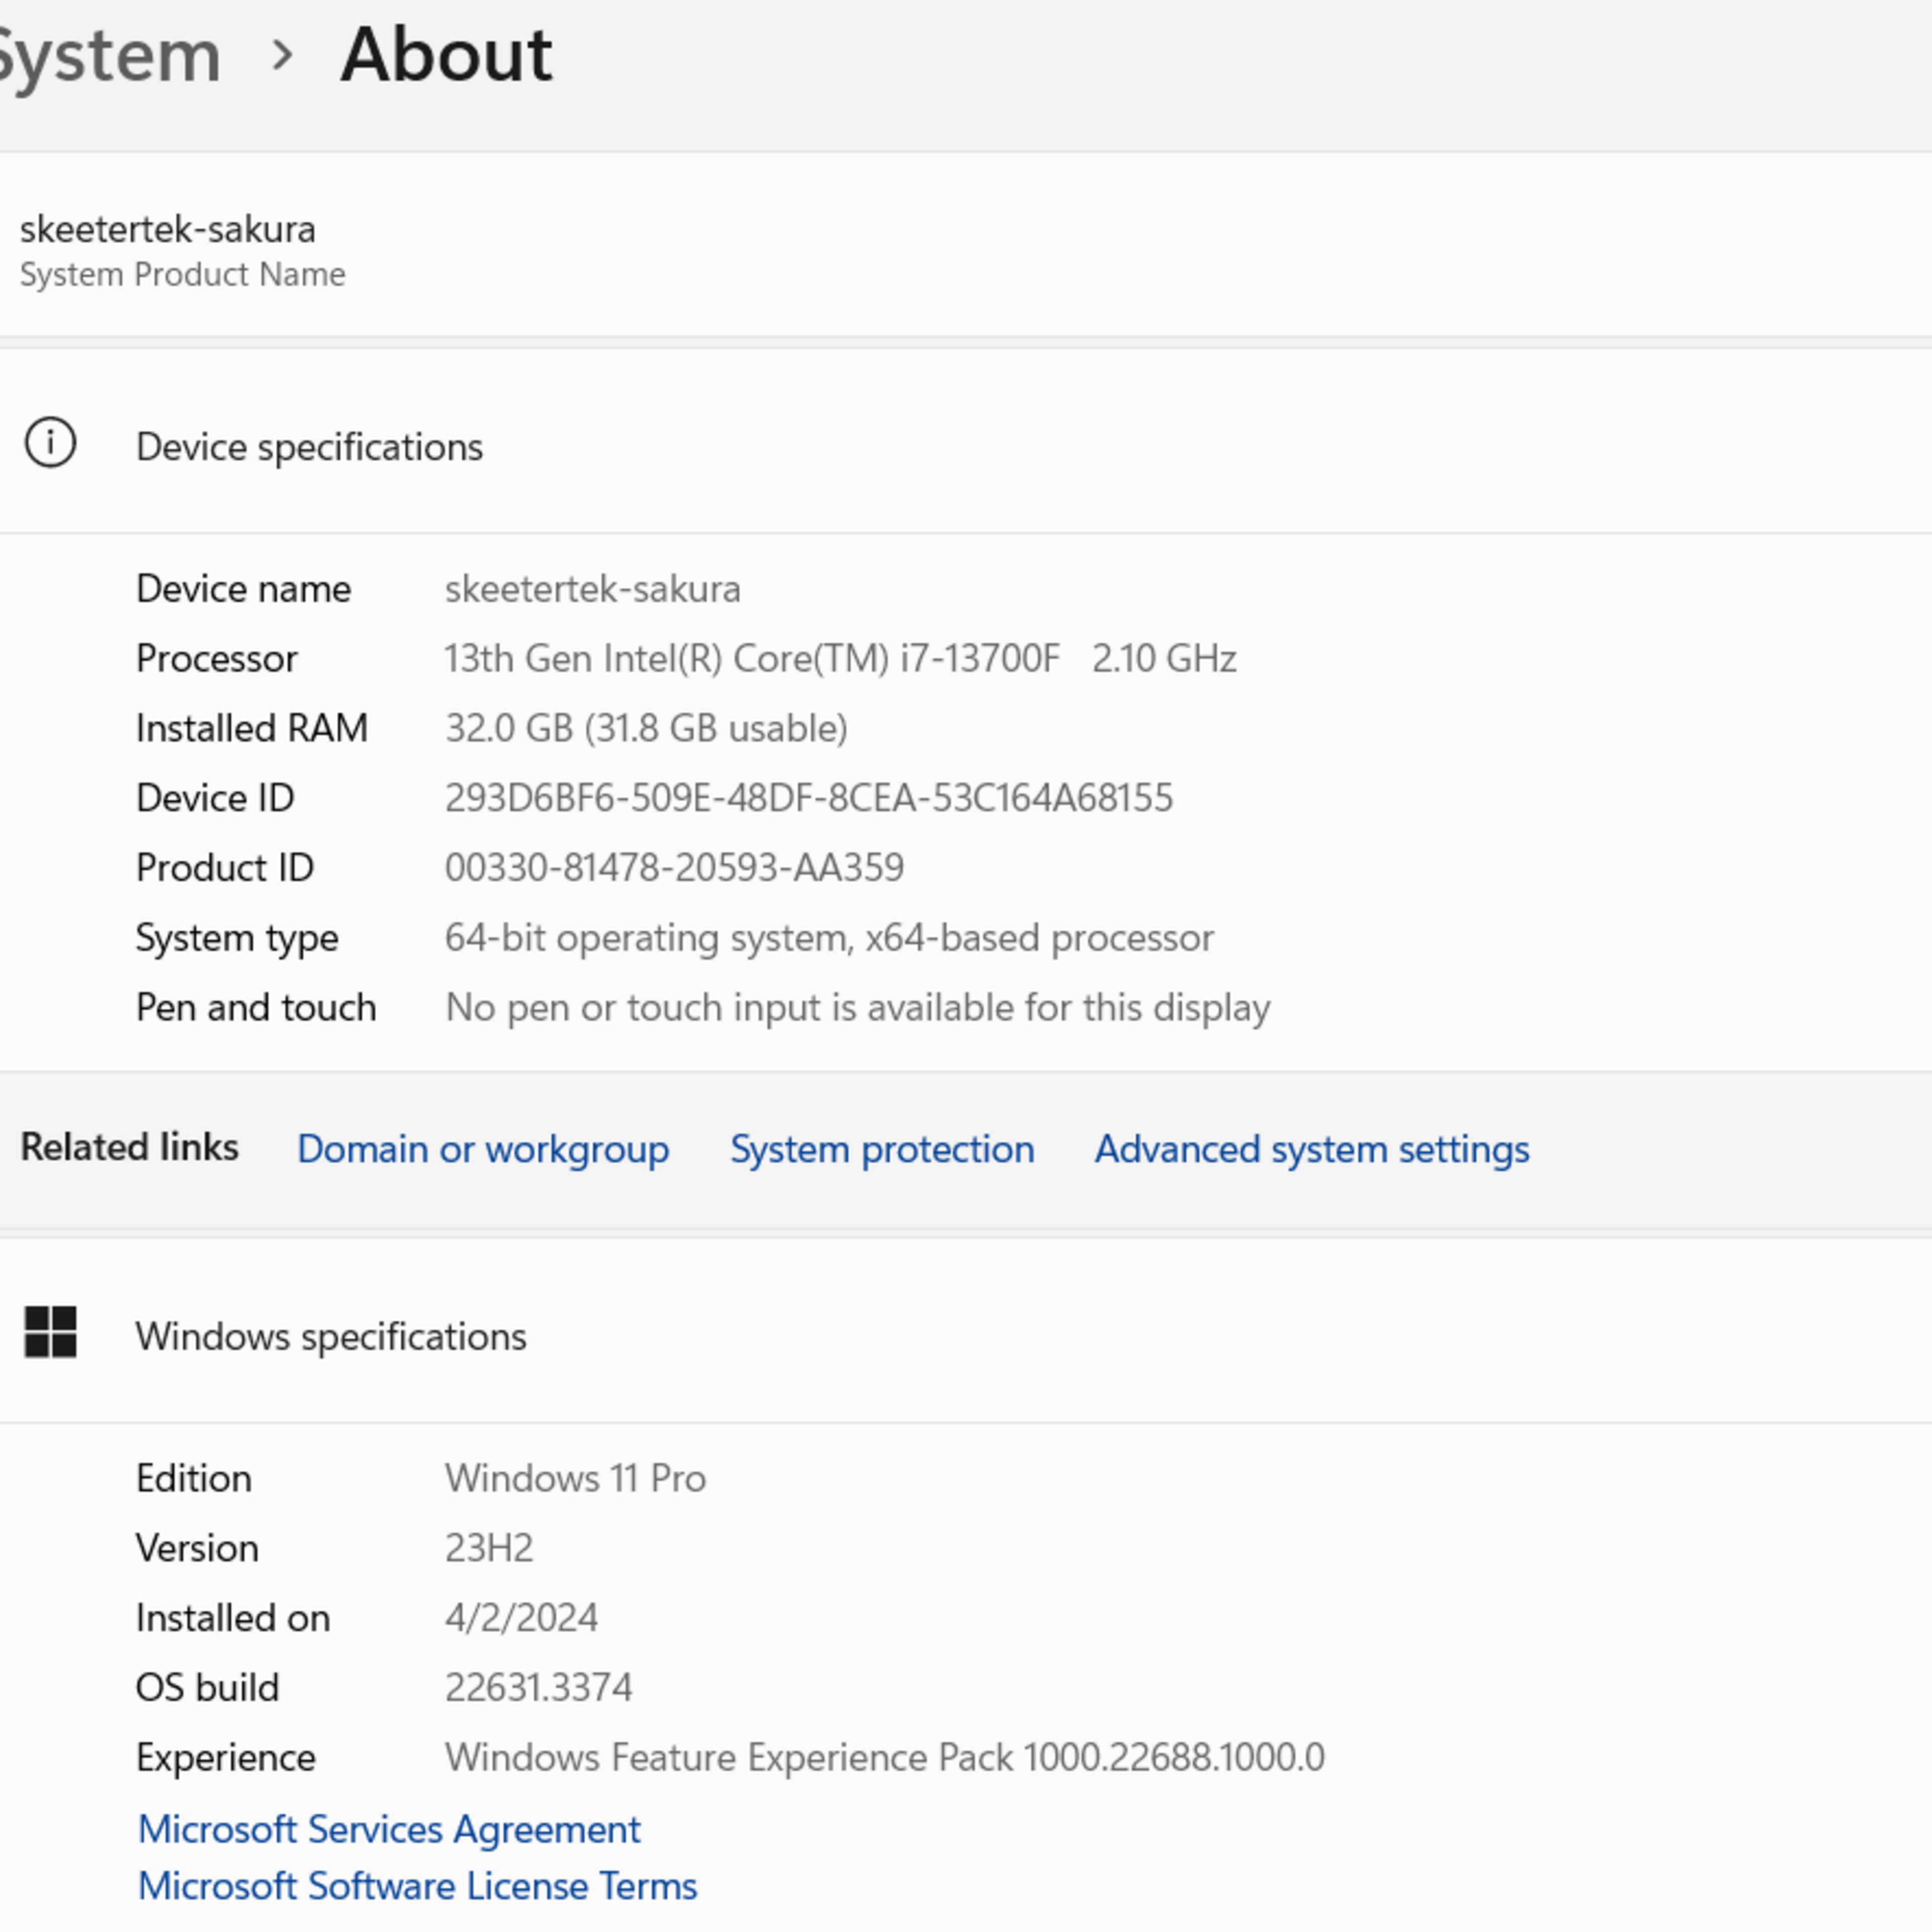
Task: Select edition value Windows 11 Pro
Action: pos(576,1478)
